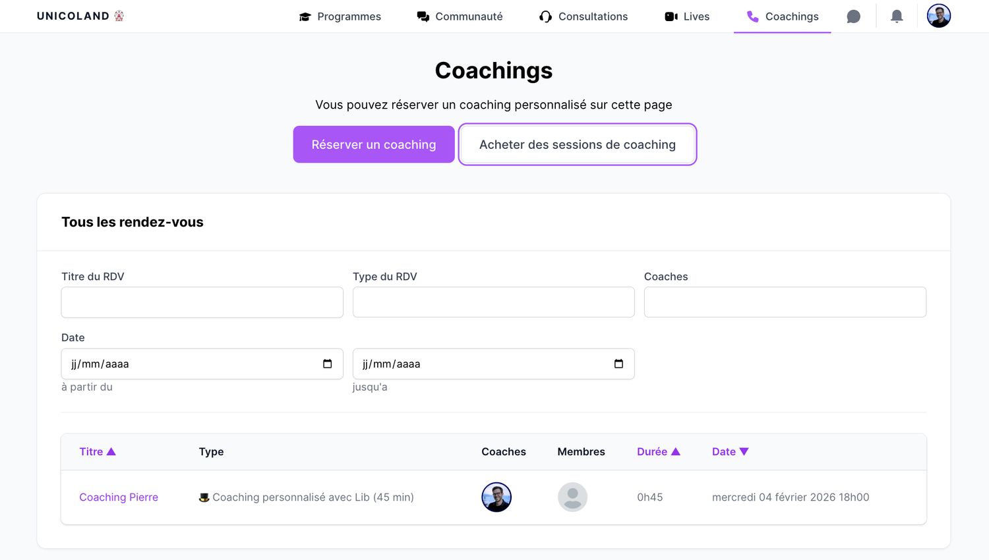Click the member placeholder avatar in the row

[x=572, y=497]
